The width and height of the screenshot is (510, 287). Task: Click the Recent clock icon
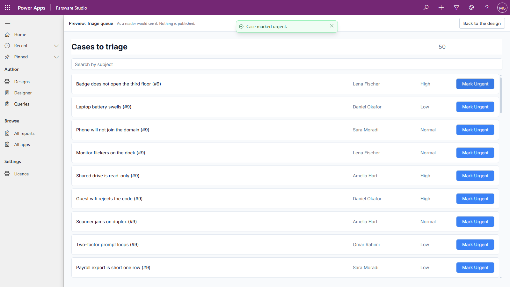7,46
